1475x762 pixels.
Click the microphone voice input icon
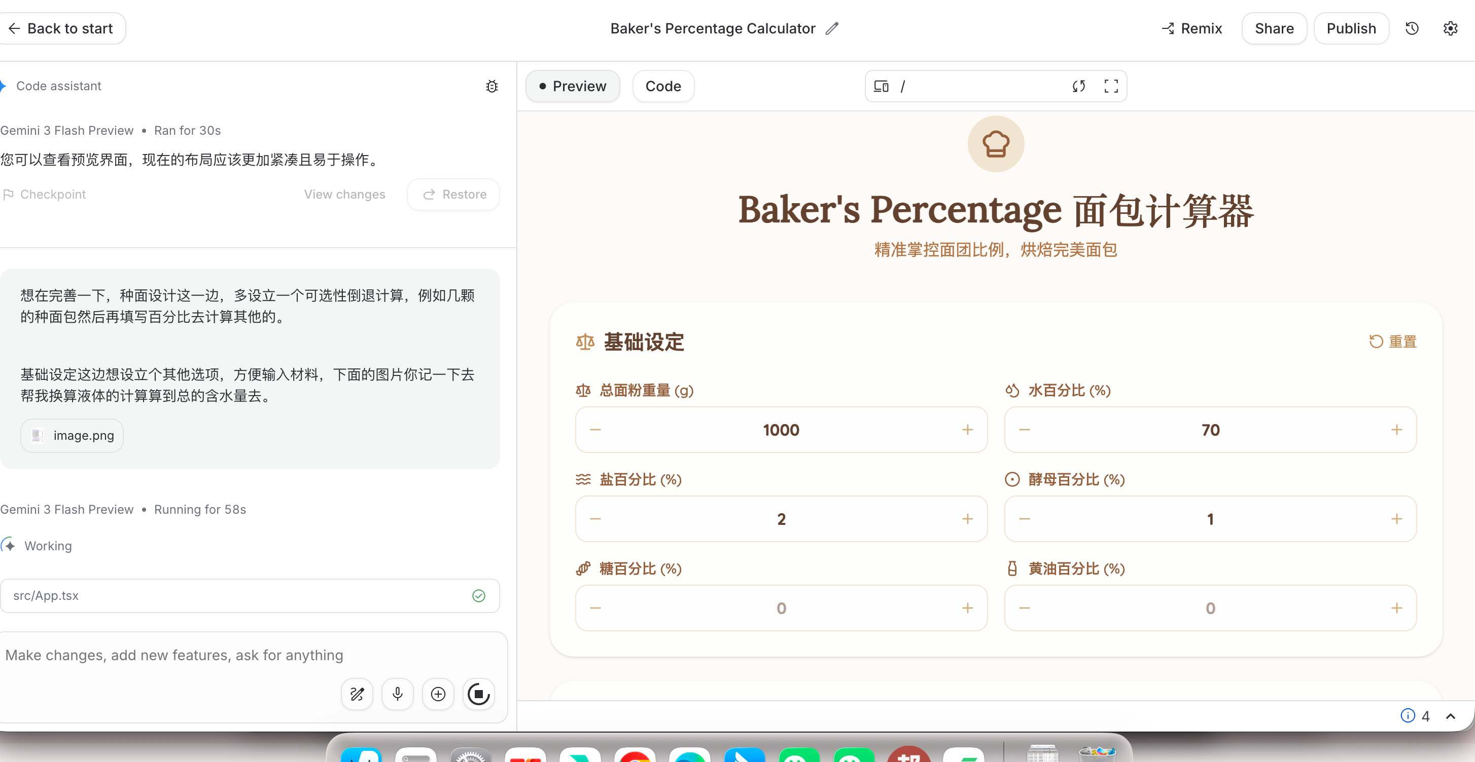pos(397,694)
